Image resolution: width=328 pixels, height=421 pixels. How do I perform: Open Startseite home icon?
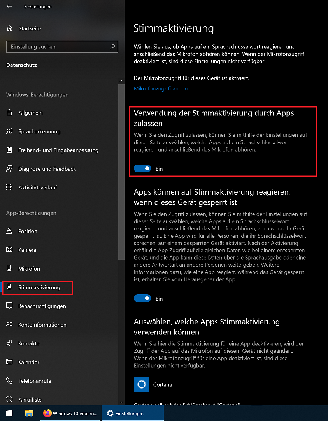tap(9, 28)
